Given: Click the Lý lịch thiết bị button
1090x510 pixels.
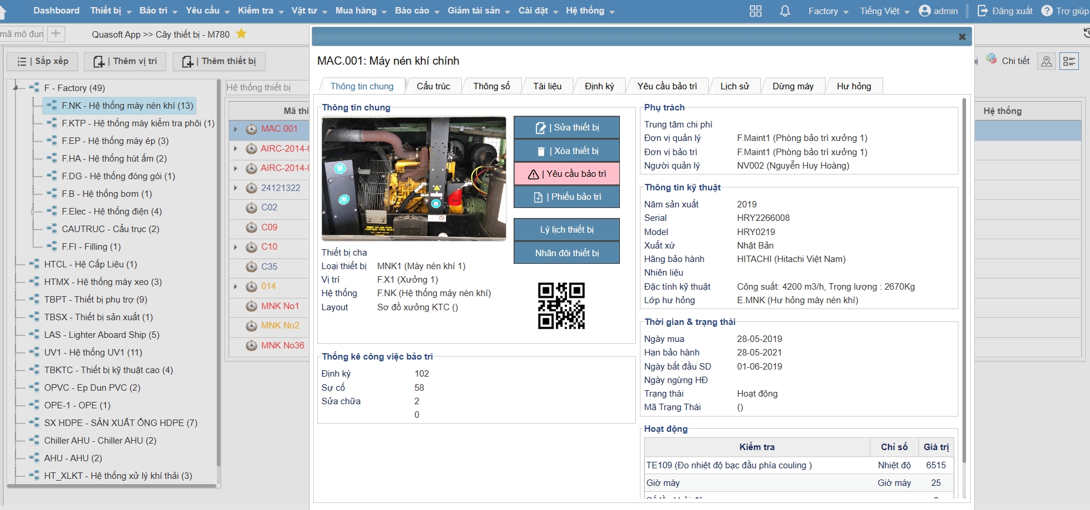Looking at the screenshot, I should click(566, 230).
